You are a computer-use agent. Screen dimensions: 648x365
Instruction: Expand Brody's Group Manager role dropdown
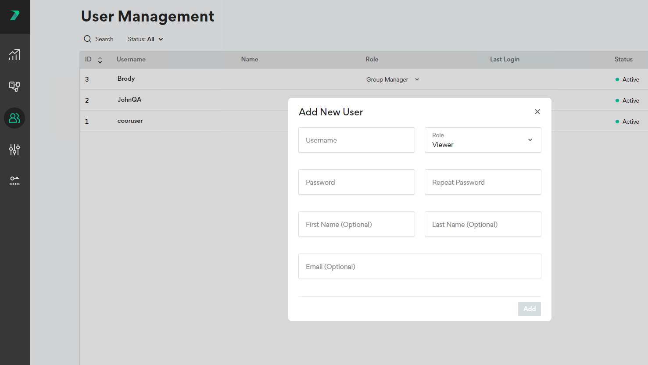(392, 79)
